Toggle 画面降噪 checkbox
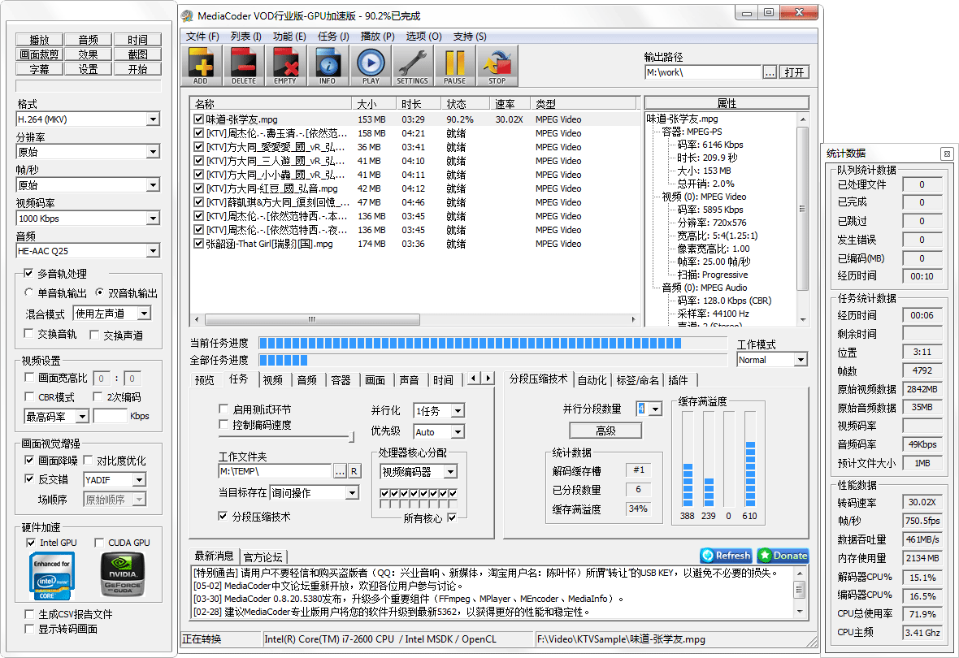The width and height of the screenshot is (959, 658). tap(28, 459)
